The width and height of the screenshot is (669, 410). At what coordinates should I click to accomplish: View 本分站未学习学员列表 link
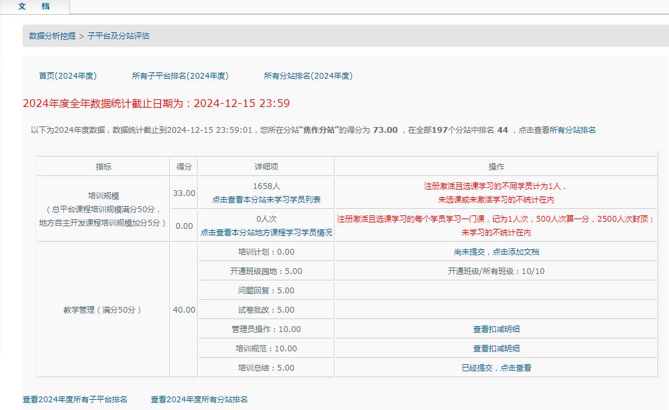[x=266, y=200]
